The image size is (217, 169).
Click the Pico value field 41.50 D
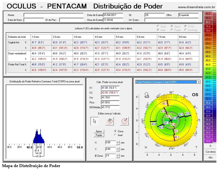[110, 103]
